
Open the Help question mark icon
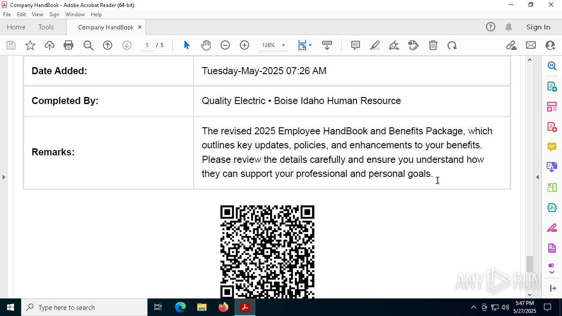[490, 27]
